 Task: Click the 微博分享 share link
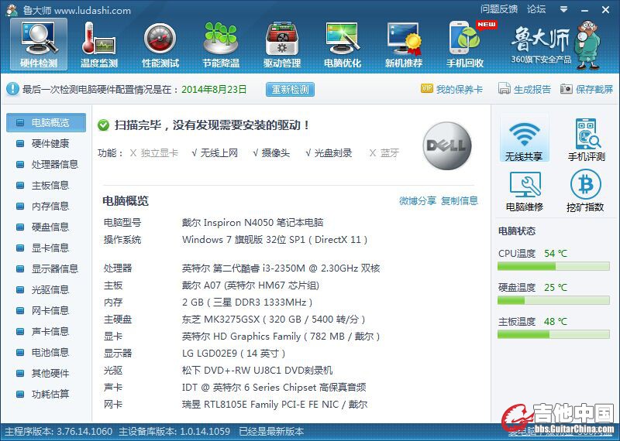click(x=417, y=200)
